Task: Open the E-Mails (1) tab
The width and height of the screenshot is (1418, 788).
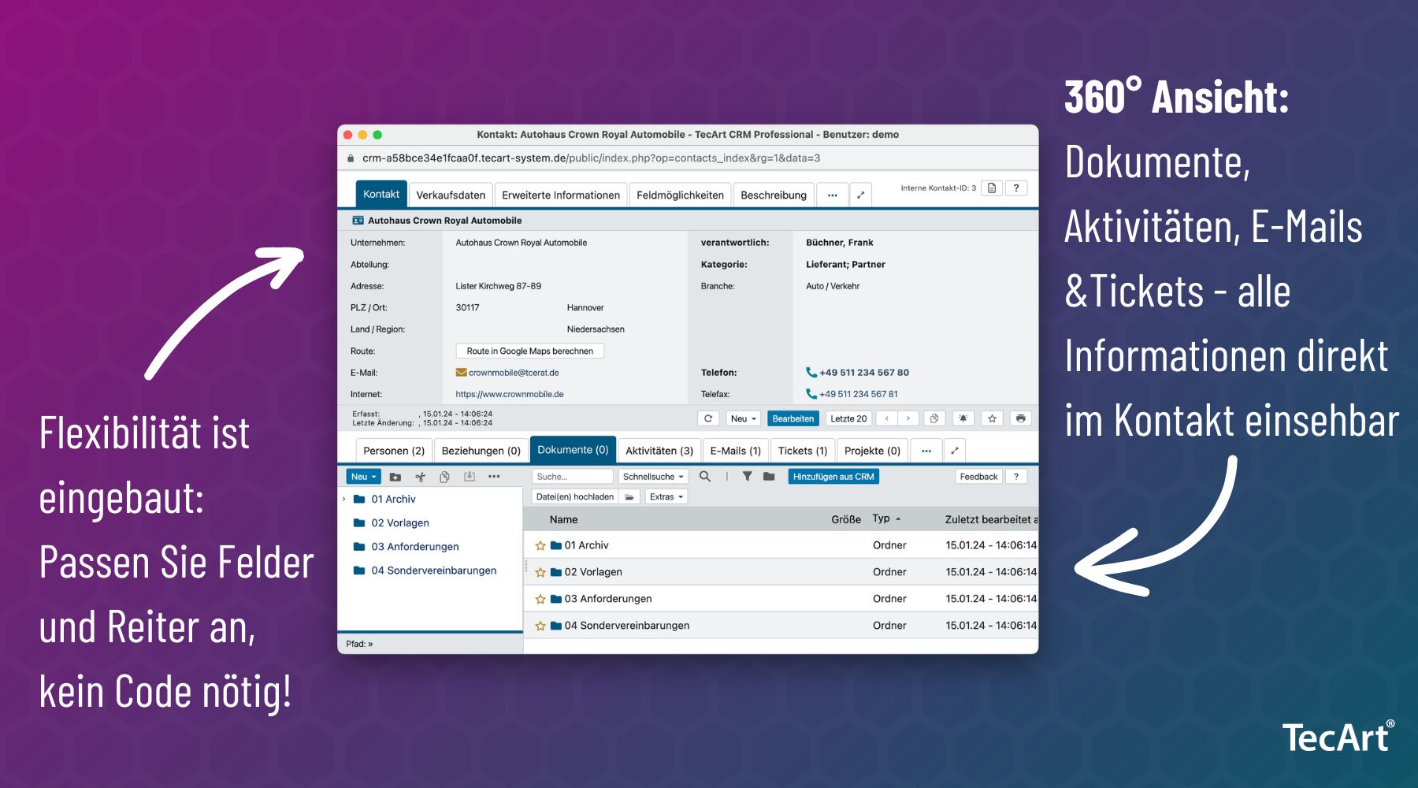Action: pyautogui.click(x=736, y=451)
